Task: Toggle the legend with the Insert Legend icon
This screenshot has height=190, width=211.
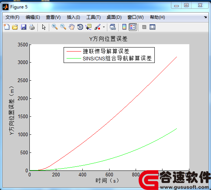Action: tap(133, 27)
